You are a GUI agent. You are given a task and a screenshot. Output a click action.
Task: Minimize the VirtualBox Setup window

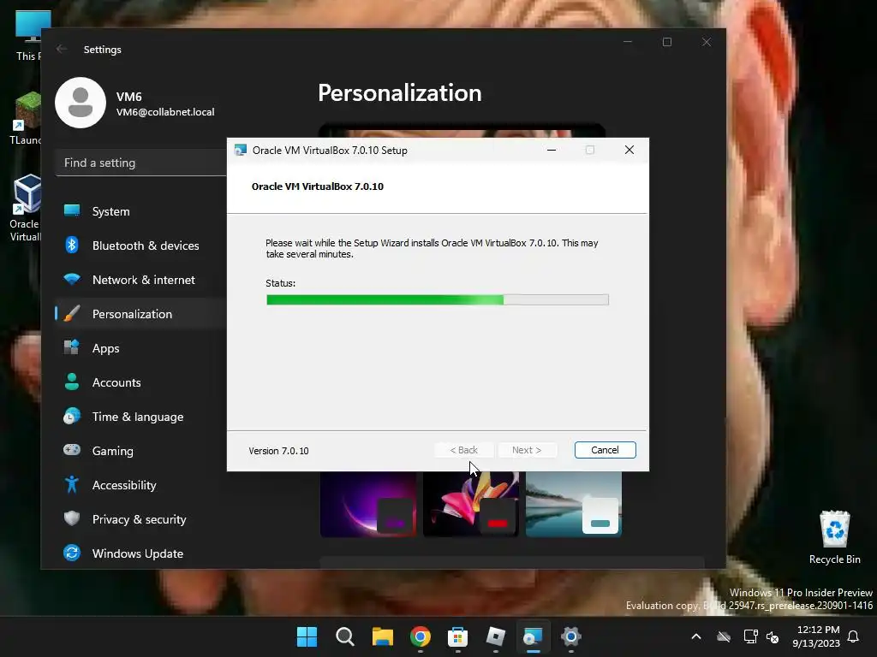[x=552, y=150]
